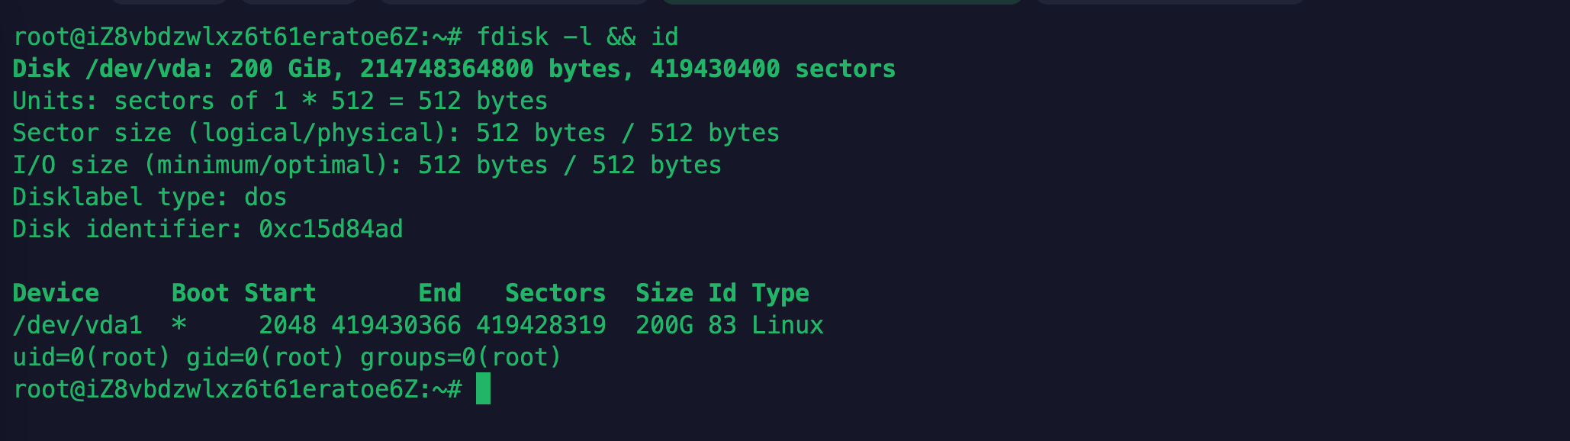Image resolution: width=1570 pixels, height=441 pixels.
Task: Click the /dev/vda1 partition entry
Action: coord(77,325)
